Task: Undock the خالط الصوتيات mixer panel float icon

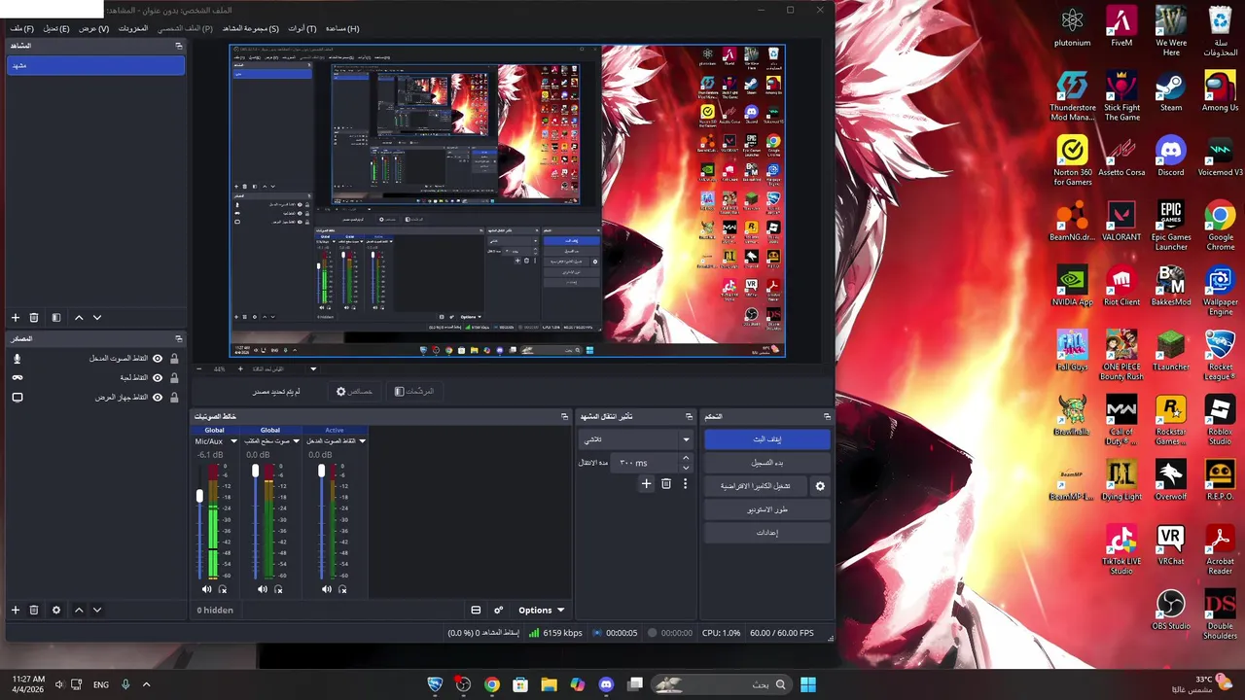Action: [564, 417]
